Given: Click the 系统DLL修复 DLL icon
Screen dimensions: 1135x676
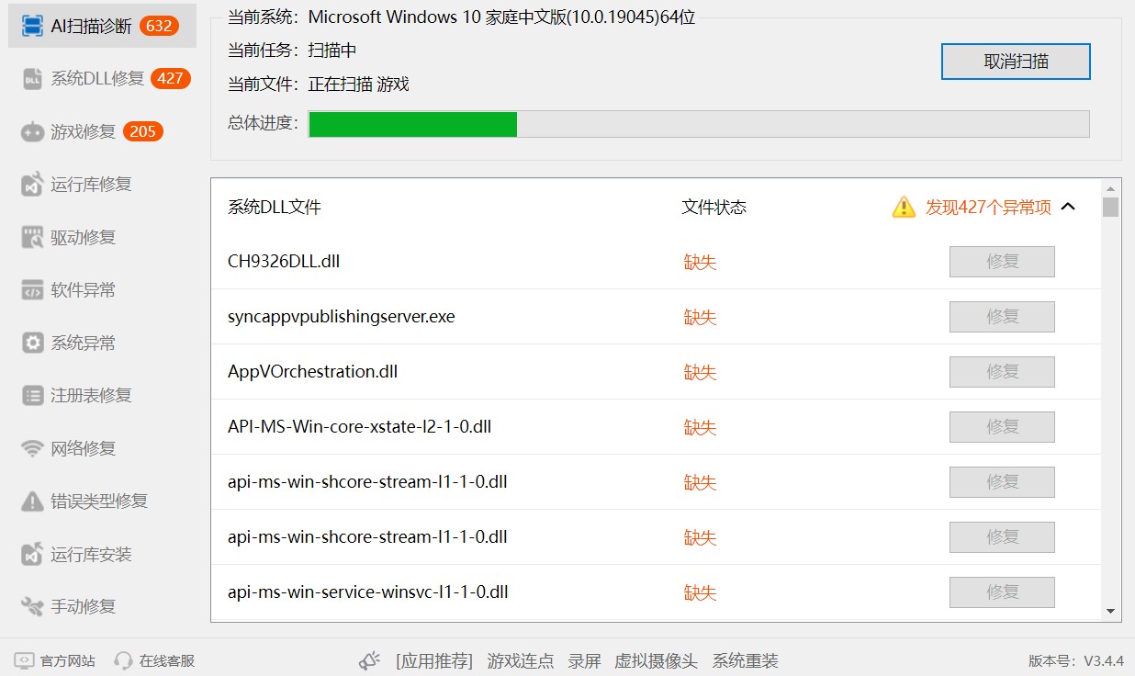Looking at the screenshot, I should pyautogui.click(x=32, y=79).
